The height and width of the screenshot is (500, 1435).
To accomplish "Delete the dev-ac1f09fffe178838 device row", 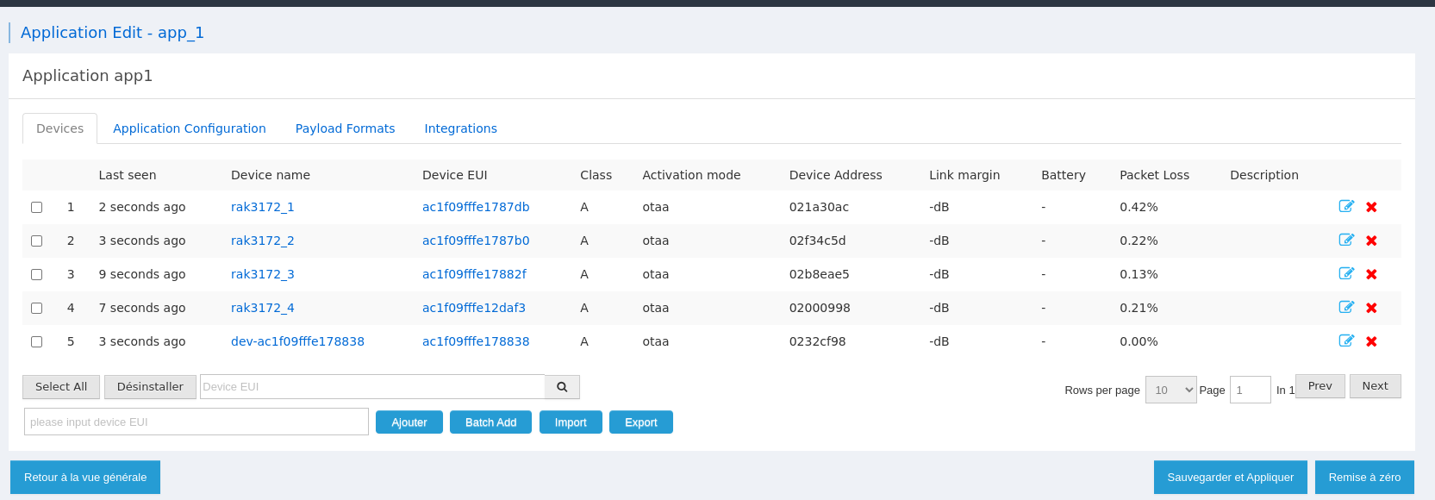I will pyautogui.click(x=1371, y=341).
